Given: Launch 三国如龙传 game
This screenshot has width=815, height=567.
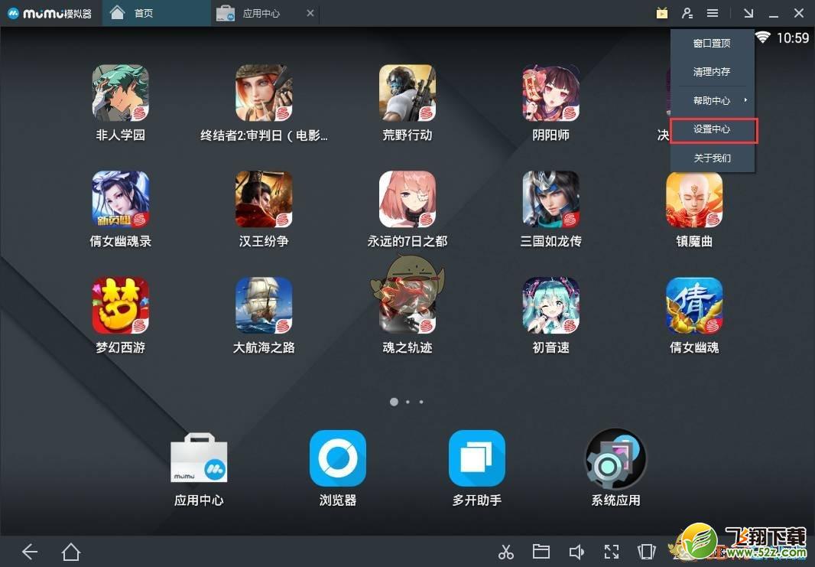Looking at the screenshot, I should click(550, 199).
